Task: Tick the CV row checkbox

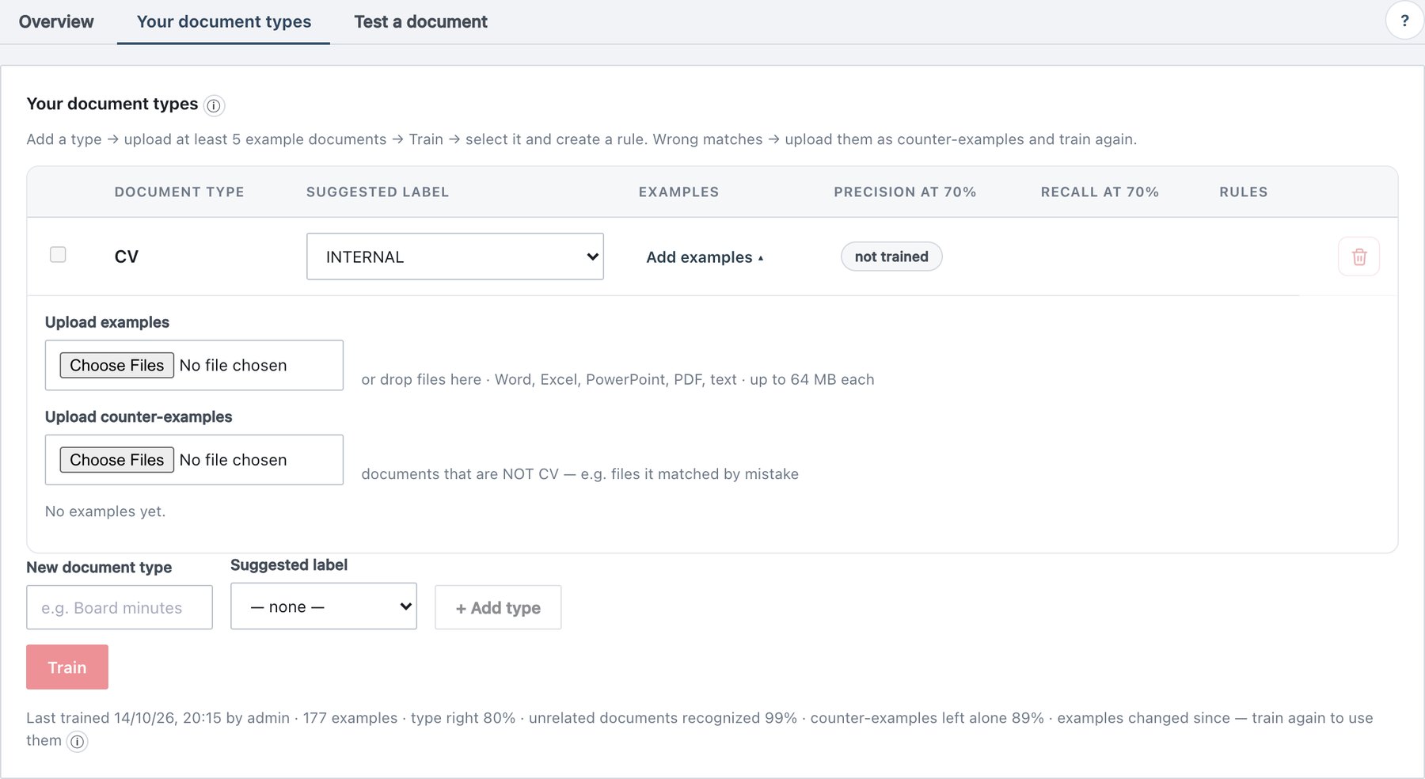Action: tap(58, 254)
